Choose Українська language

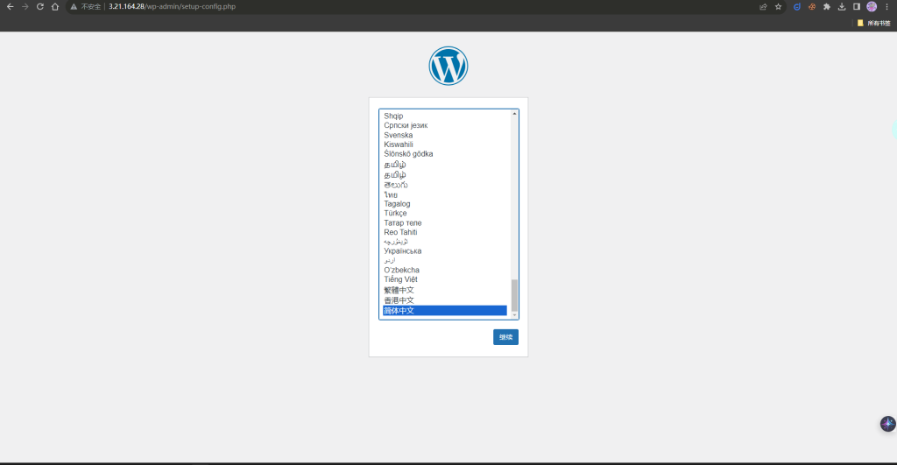click(444, 251)
